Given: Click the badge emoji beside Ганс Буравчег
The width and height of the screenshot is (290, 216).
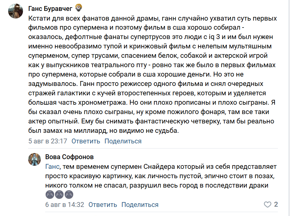Looking at the screenshot, I should point(78,8).
